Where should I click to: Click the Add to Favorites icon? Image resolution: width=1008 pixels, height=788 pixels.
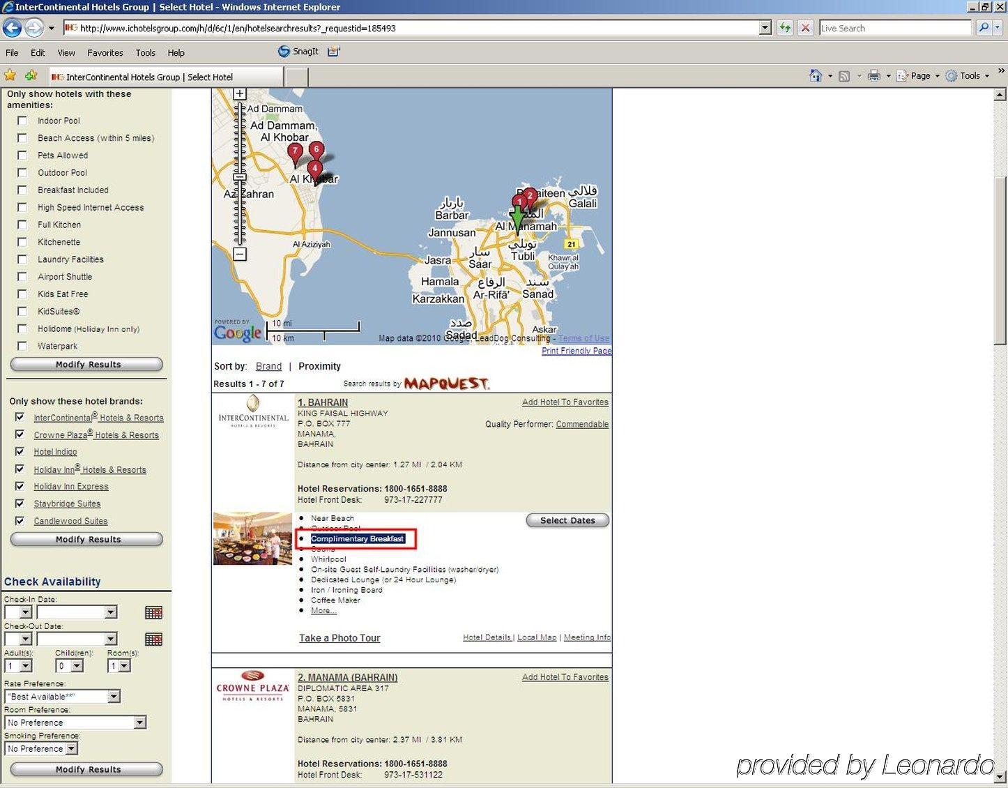point(31,76)
